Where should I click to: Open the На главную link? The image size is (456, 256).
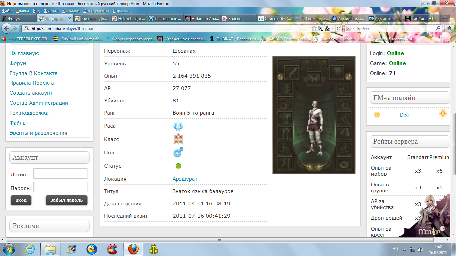24,53
